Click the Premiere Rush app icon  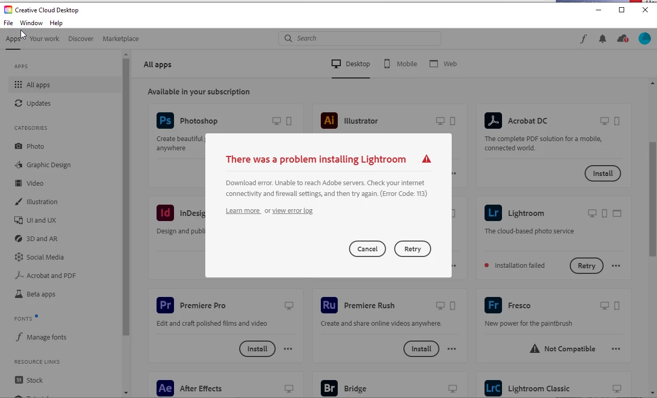point(329,305)
